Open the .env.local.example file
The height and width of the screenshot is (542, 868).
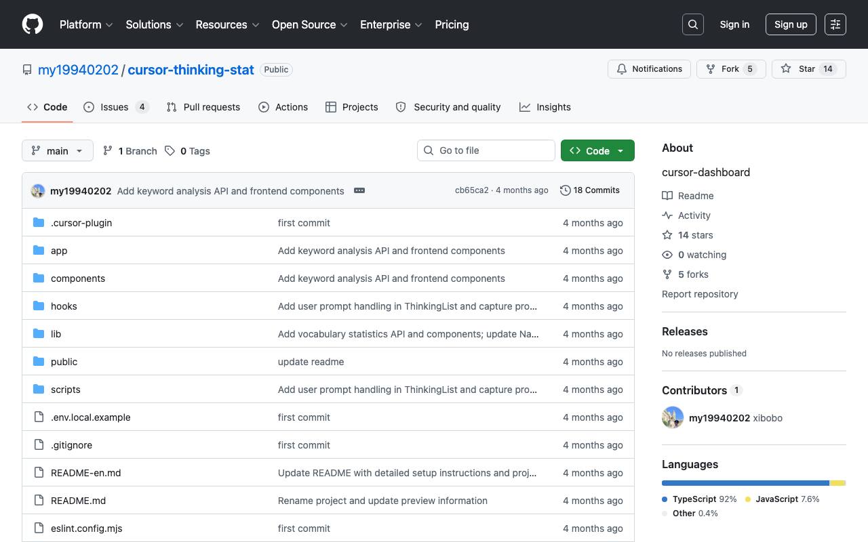(91, 417)
